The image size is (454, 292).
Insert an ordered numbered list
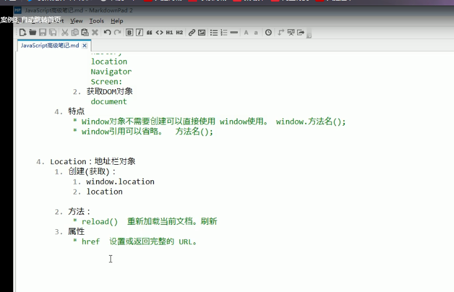click(224, 33)
